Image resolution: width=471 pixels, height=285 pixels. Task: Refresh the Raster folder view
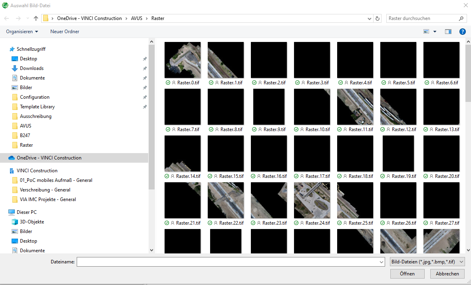click(x=378, y=18)
